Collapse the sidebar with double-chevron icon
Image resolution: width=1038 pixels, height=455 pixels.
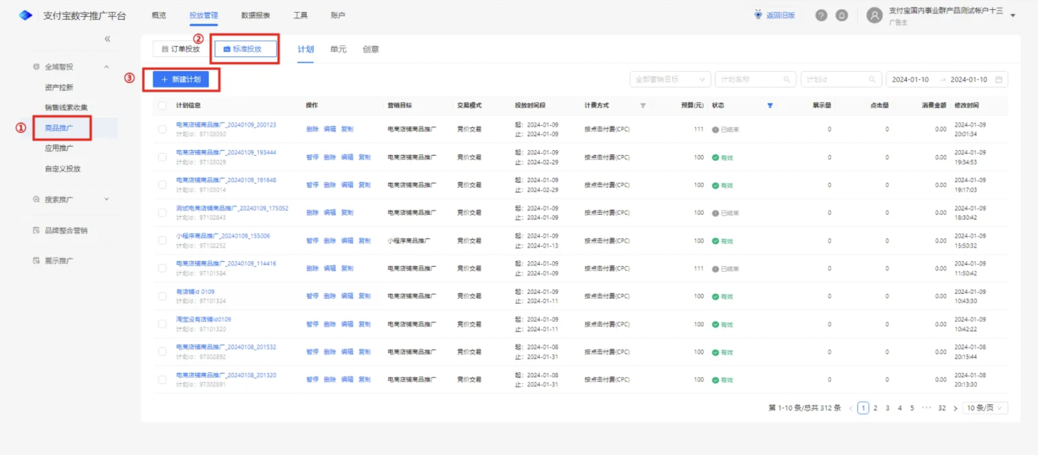tap(107, 39)
